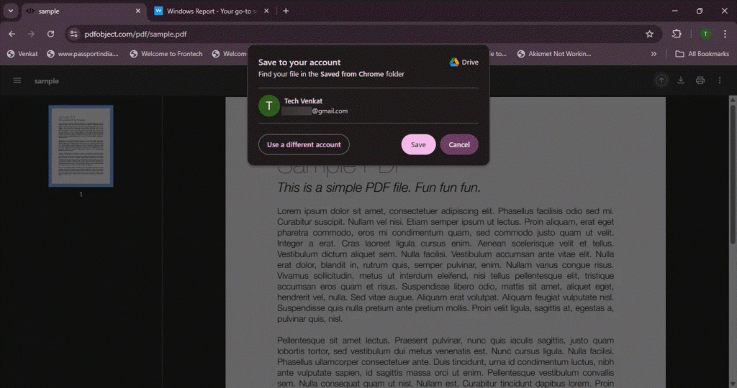Open Venkat bookmark
737x388 pixels.
[x=22, y=54]
